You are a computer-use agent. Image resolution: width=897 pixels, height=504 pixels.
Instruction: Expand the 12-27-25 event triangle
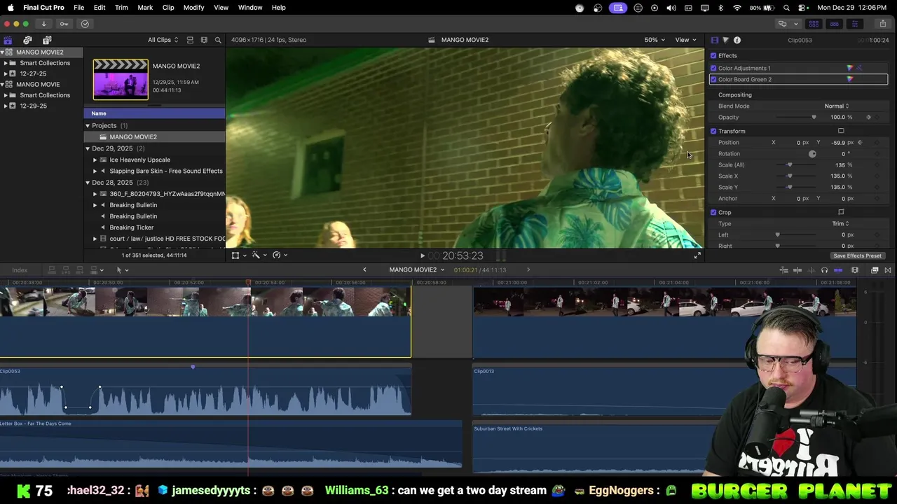[x=6, y=73]
